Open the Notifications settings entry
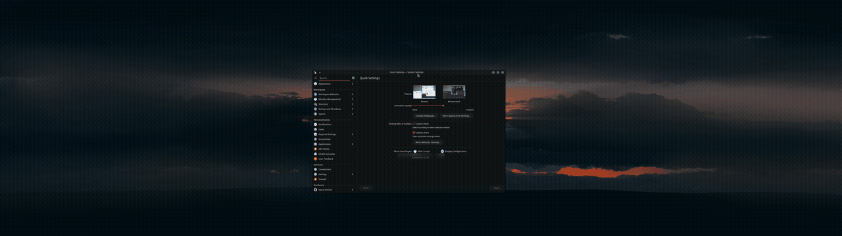This screenshot has width=842, height=236. (334, 125)
